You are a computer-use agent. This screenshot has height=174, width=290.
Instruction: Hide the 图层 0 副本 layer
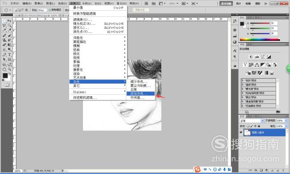(x=241, y=132)
